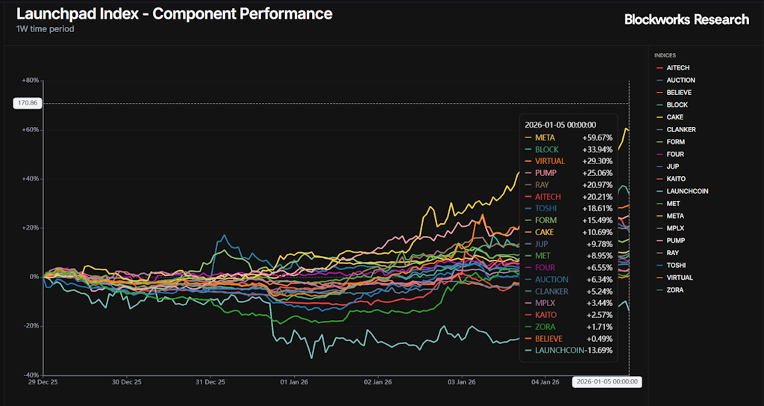Click the 170.86 y-axis crosshair label

[27, 103]
